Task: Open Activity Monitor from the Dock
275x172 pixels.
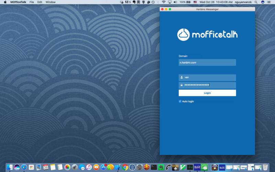Action: coord(190,167)
